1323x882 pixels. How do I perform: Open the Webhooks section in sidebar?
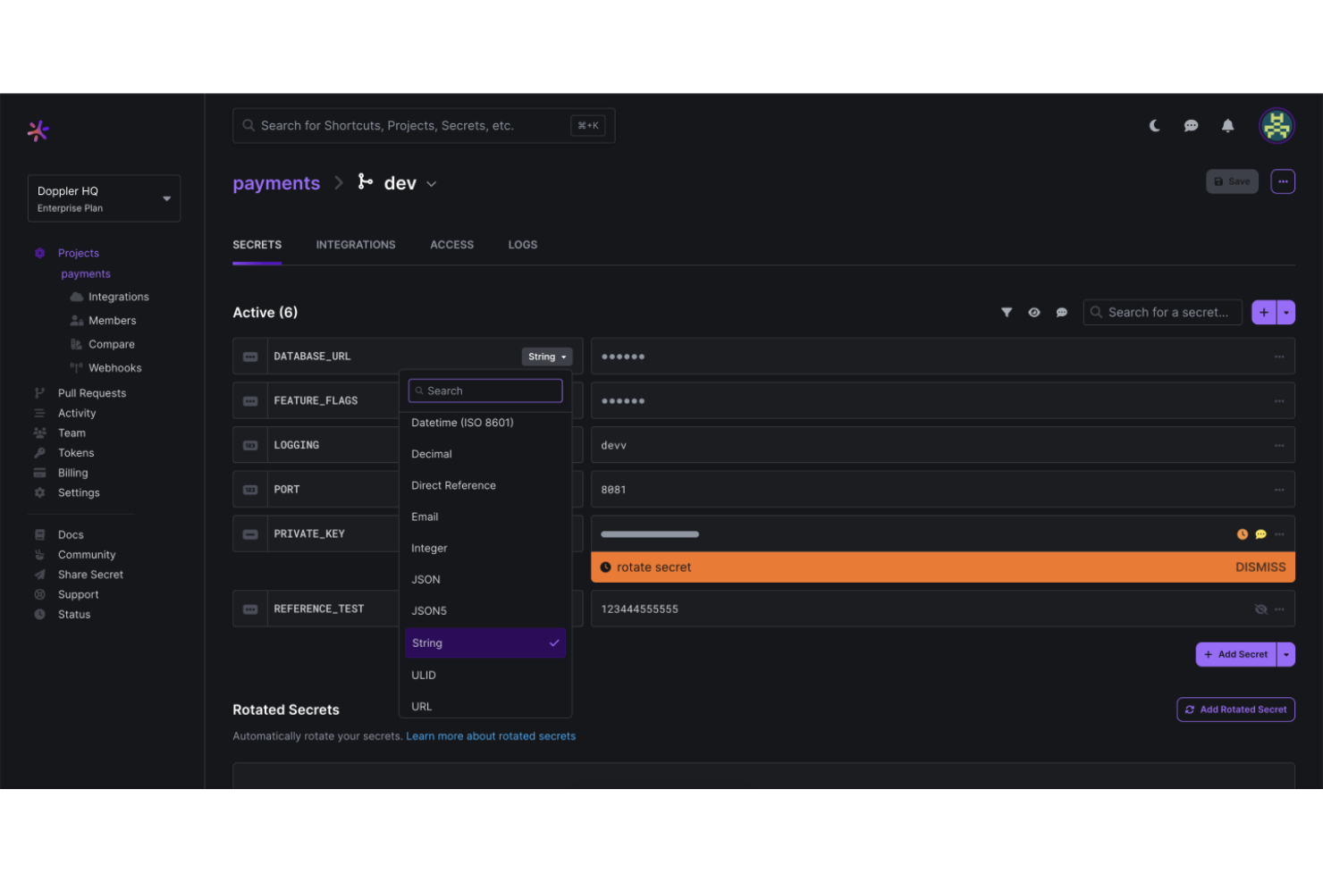tap(114, 367)
